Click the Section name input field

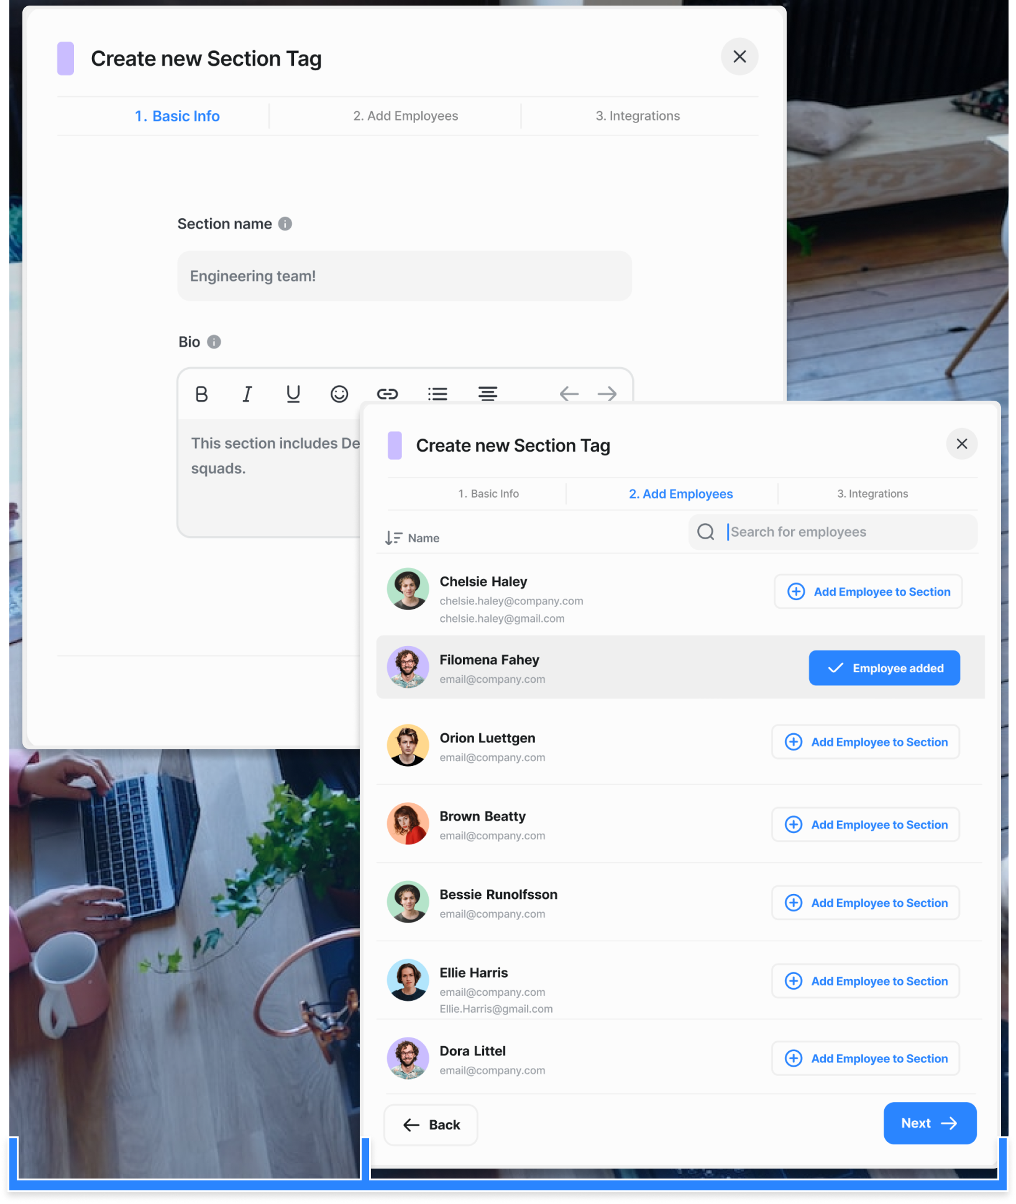405,276
